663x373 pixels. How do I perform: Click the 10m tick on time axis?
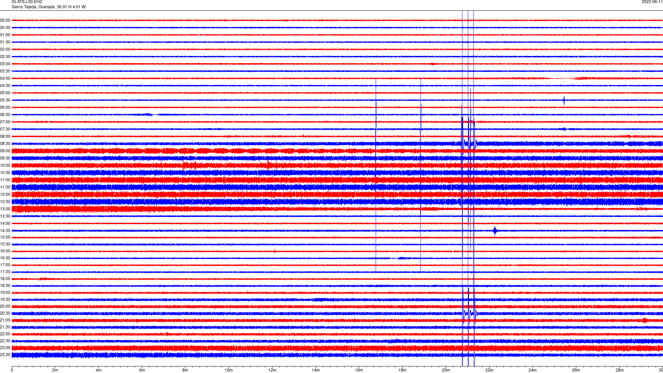point(229,370)
